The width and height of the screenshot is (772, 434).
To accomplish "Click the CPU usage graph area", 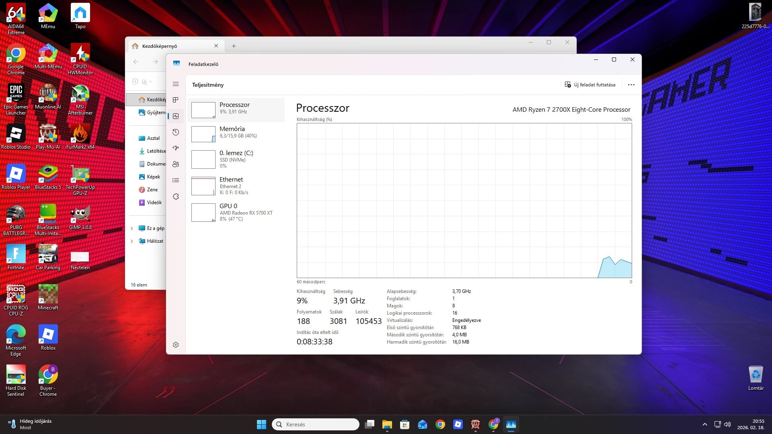I will pyautogui.click(x=464, y=200).
